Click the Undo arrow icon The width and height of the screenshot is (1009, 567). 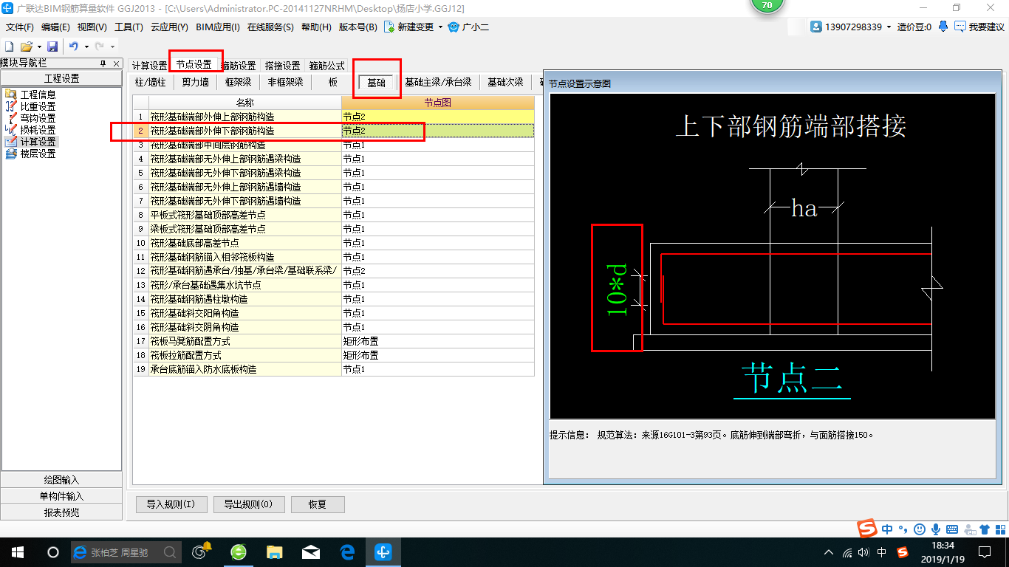[x=74, y=47]
